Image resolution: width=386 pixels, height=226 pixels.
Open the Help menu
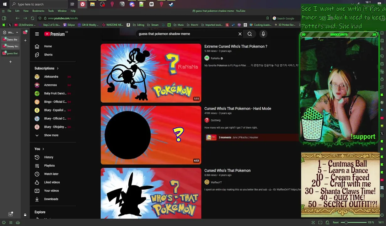pyautogui.click(x=73, y=11)
